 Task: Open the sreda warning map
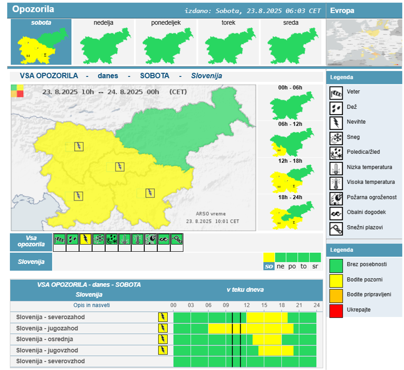(x=291, y=42)
